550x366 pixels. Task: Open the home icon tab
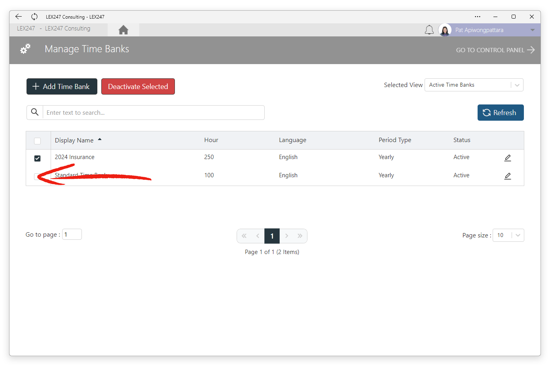(x=123, y=30)
